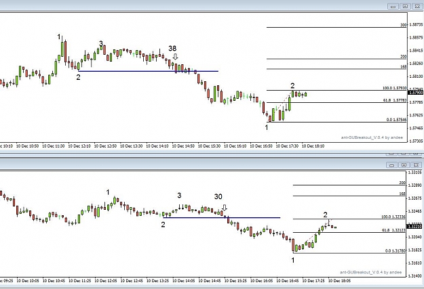
Task: Click the 1.58575 price axis value
Action: [416, 37]
